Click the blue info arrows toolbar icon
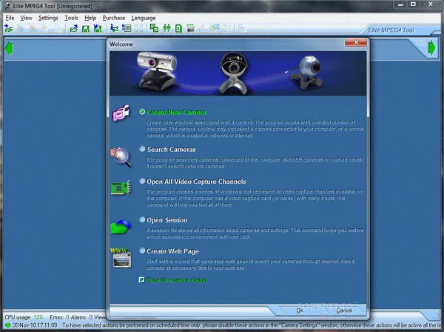The height and width of the screenshot is (332, 444). pos(115,28)
